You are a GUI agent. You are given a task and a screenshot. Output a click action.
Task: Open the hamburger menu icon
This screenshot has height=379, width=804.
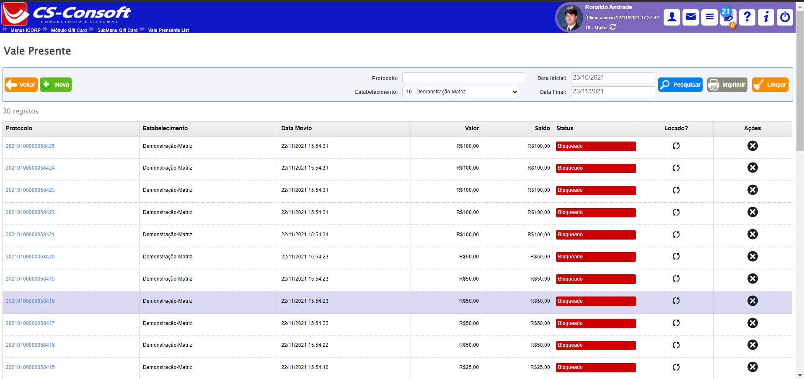coord(709,17)
